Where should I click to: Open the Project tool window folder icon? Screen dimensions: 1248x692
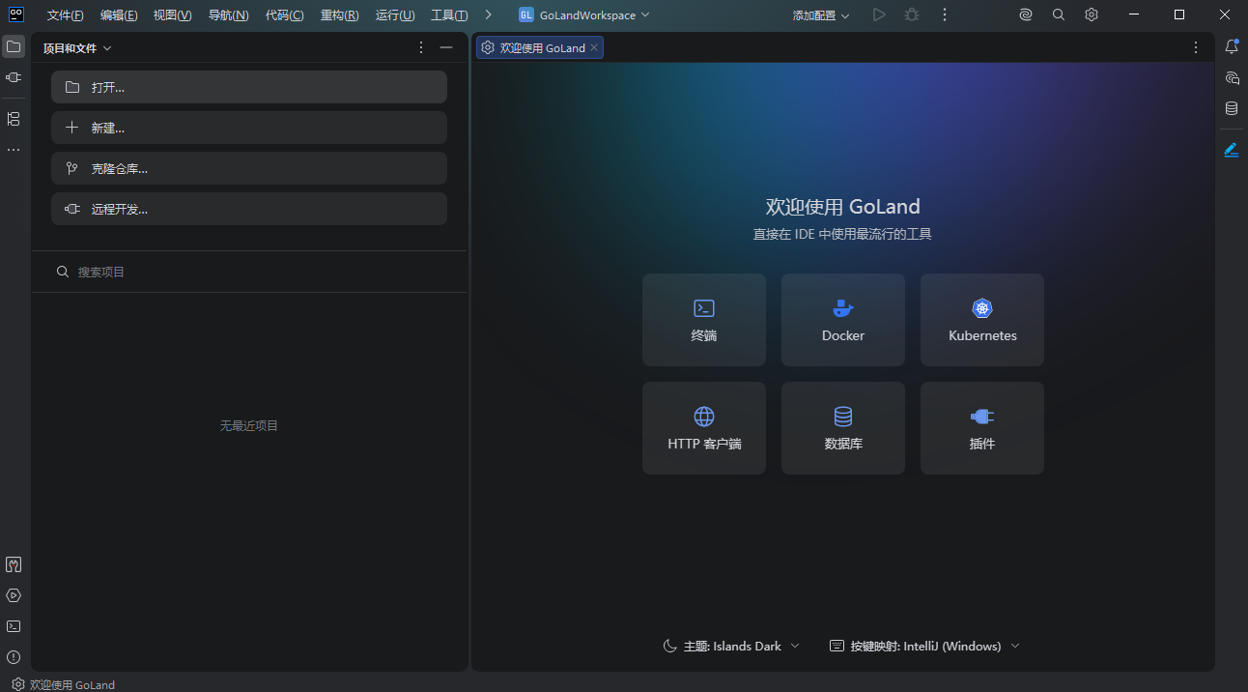pyautogui.click(x=14, y=46)
